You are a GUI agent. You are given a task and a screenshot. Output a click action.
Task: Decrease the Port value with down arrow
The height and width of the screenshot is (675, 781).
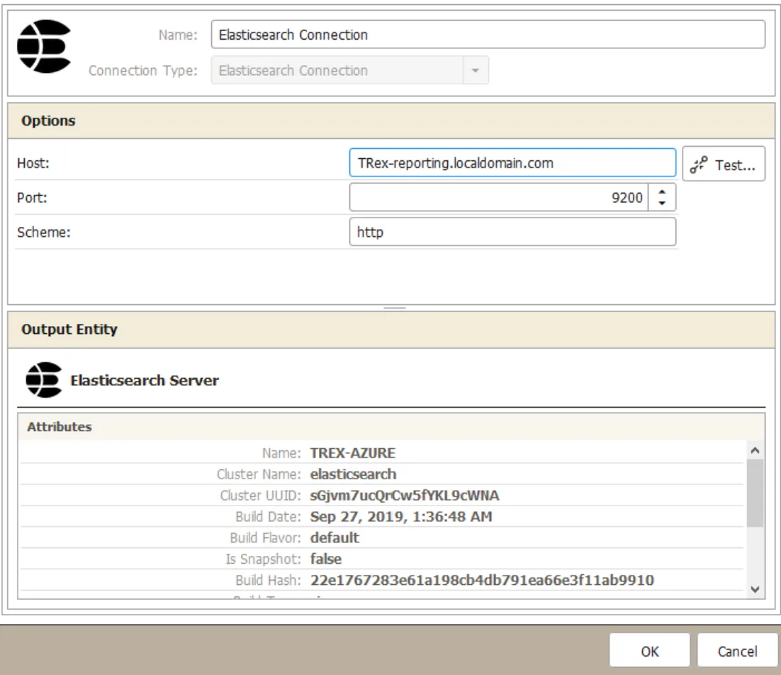coord(662,203)
